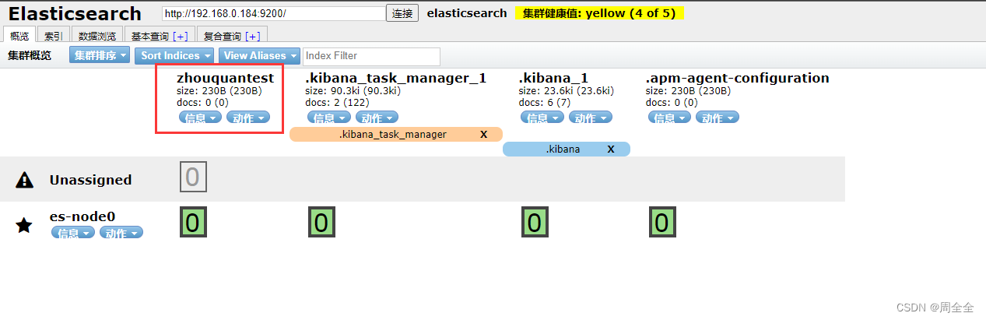
Task: Select es-node0 shard 0 of zhouquantest
Action: pos(192,223)
